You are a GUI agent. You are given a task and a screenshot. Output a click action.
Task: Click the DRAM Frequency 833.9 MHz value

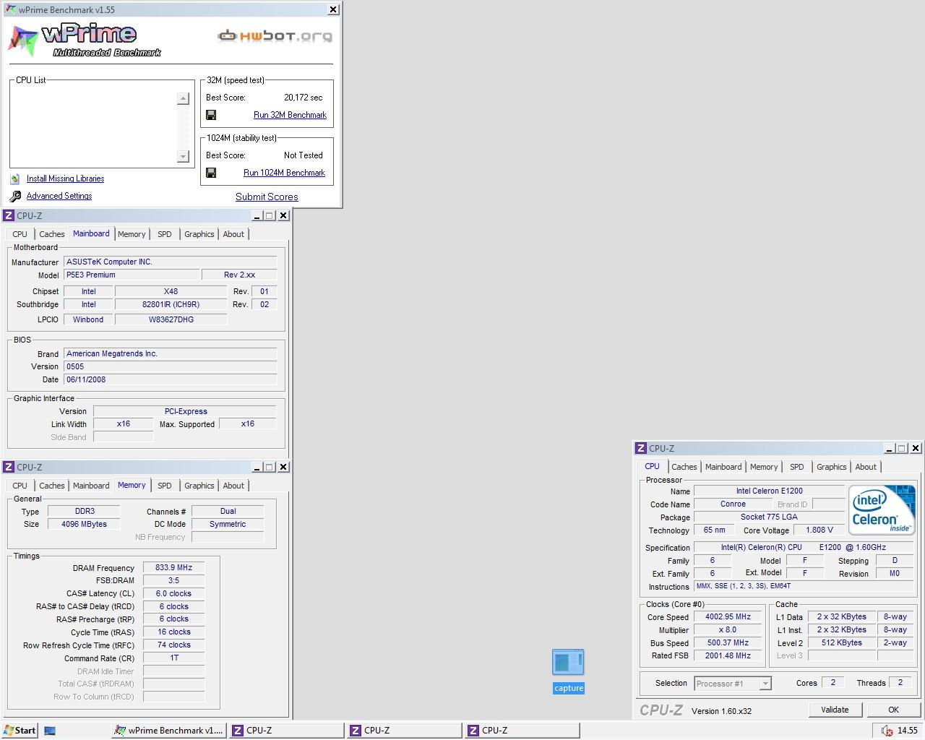173,567
